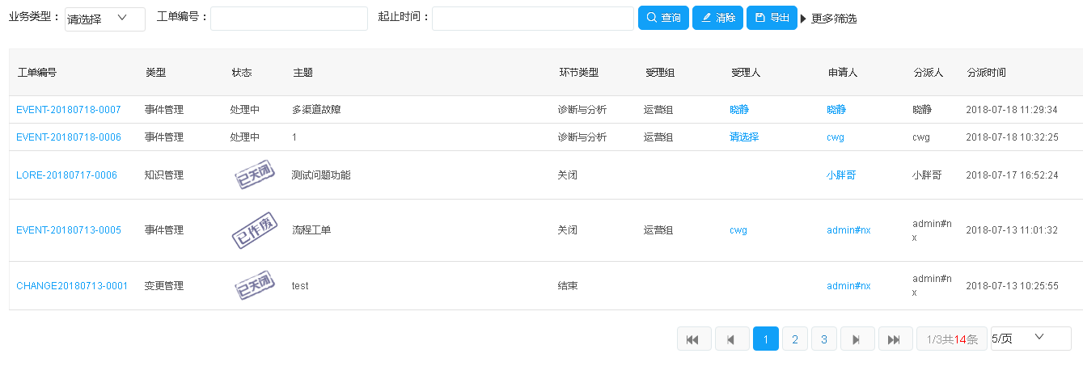
Task: Click the 导出 export button
Action: tap(772, 18)
